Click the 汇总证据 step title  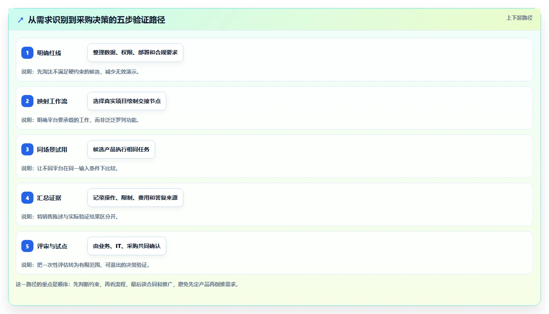49,198
